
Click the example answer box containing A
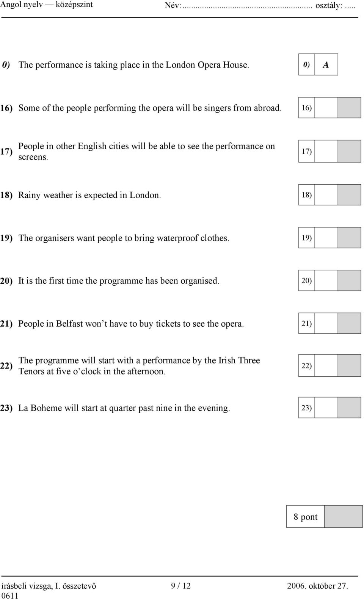tap(326, 65)
